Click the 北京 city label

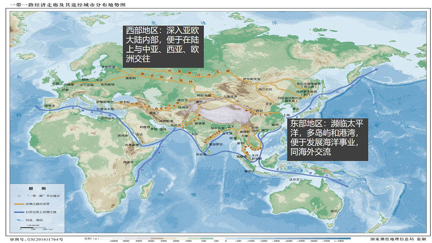pyautogui.click(x=269, y=104)
